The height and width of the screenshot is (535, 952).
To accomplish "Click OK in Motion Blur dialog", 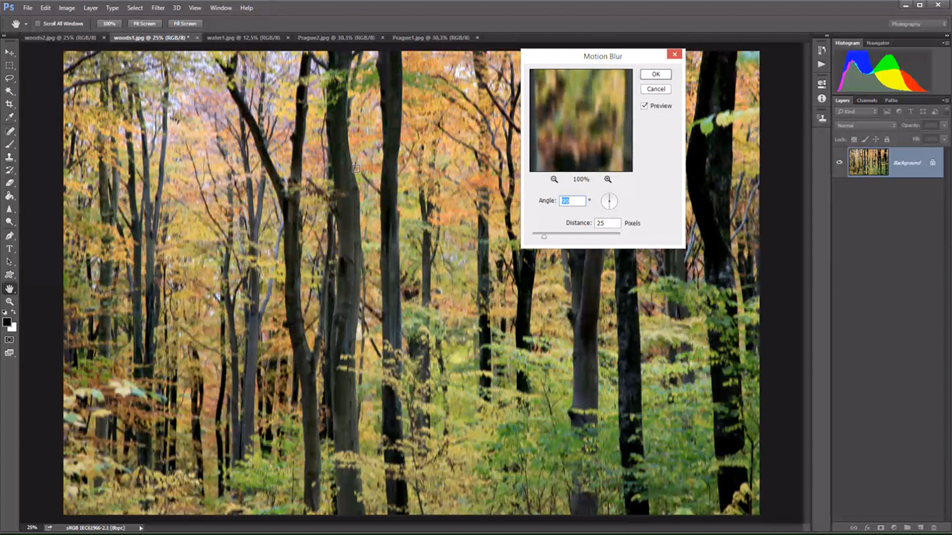I will click(x=656, y=74).
